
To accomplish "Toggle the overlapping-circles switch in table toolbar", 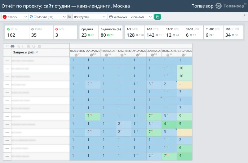I will pyautogui.click(x=12, y=46).
